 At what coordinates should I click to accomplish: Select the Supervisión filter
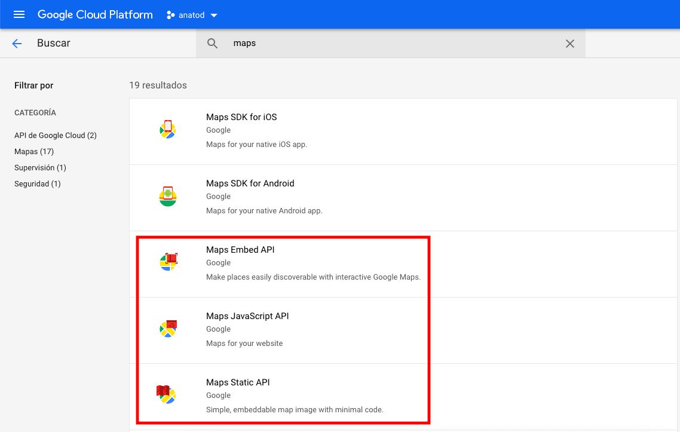click(40, 167)
